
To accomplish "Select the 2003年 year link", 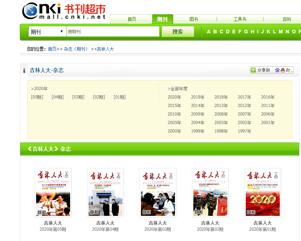I will point(221,122).
